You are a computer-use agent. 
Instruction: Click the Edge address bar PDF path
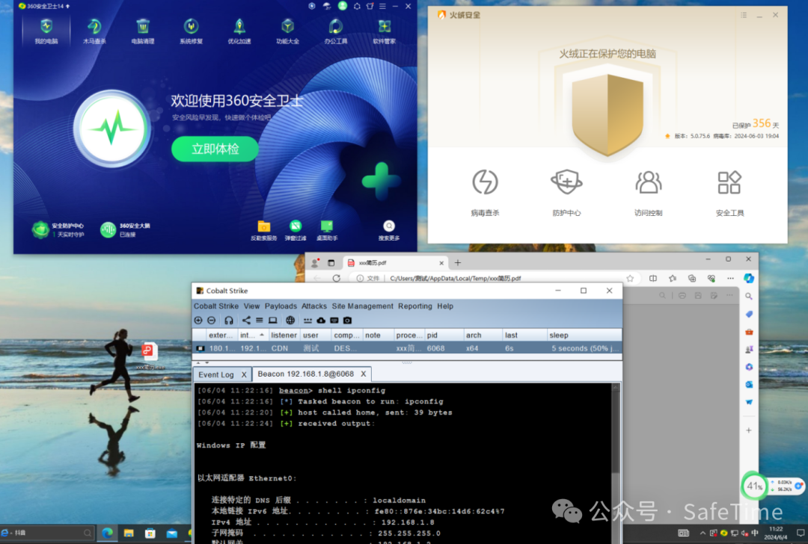tap(456, 279)
